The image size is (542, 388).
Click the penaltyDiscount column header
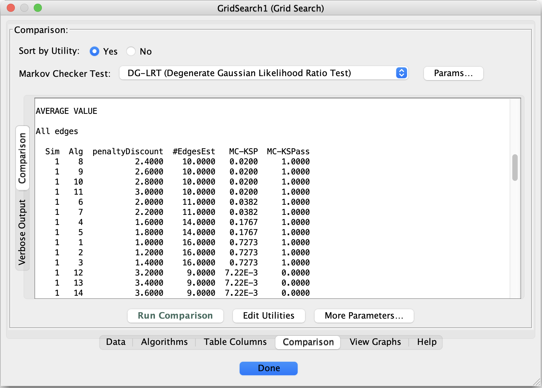click(x=128, y=152)
